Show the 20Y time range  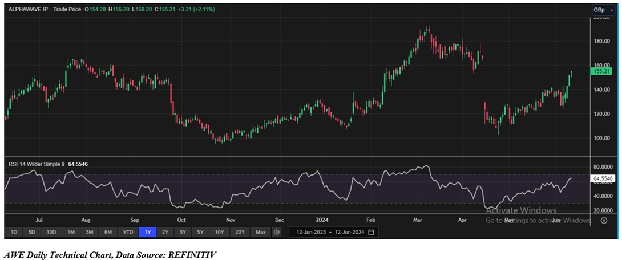(240, 232)
